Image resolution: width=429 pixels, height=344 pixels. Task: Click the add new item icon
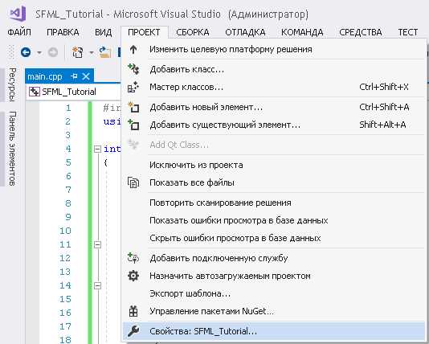[x=133, y=107]
